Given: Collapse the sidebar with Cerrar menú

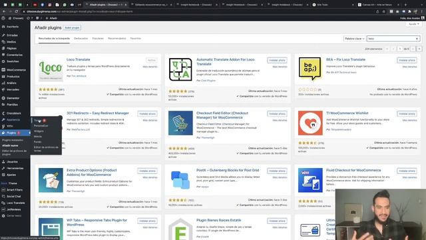Looking at the screenshot, I should pos(13,216).
